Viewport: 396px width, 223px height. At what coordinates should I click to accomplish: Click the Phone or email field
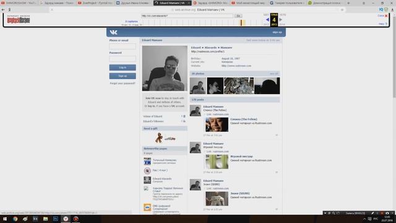(x=123, y=46)
